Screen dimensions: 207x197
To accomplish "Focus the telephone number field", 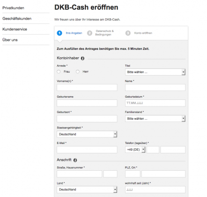I will [x=173, y=150].
